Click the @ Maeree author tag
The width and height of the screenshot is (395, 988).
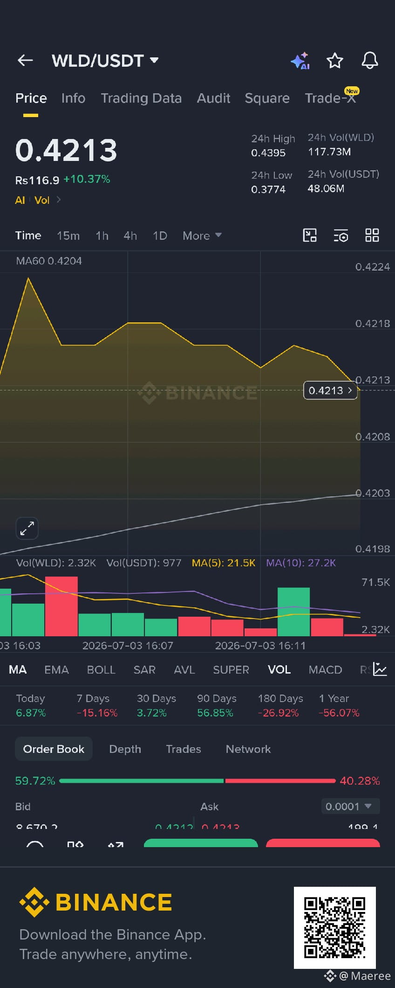point(358,976)
